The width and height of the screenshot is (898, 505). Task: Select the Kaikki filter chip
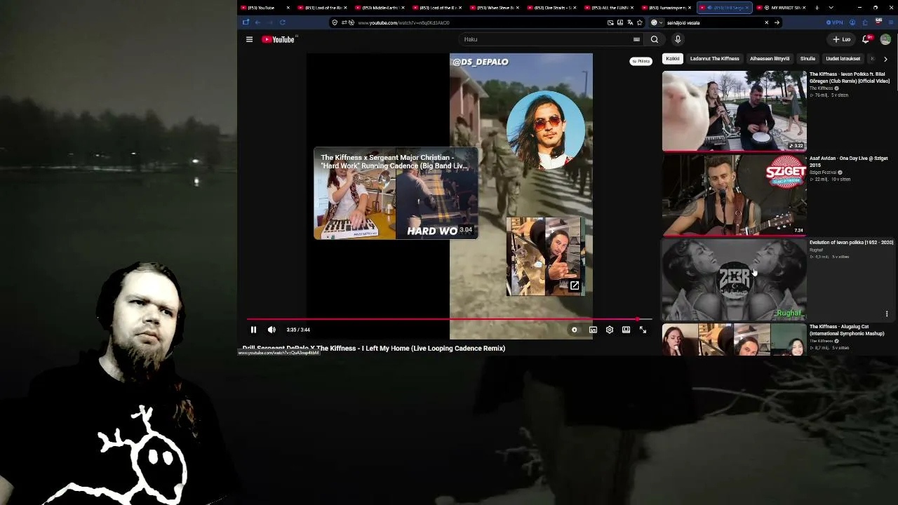(x=672, y=59)
